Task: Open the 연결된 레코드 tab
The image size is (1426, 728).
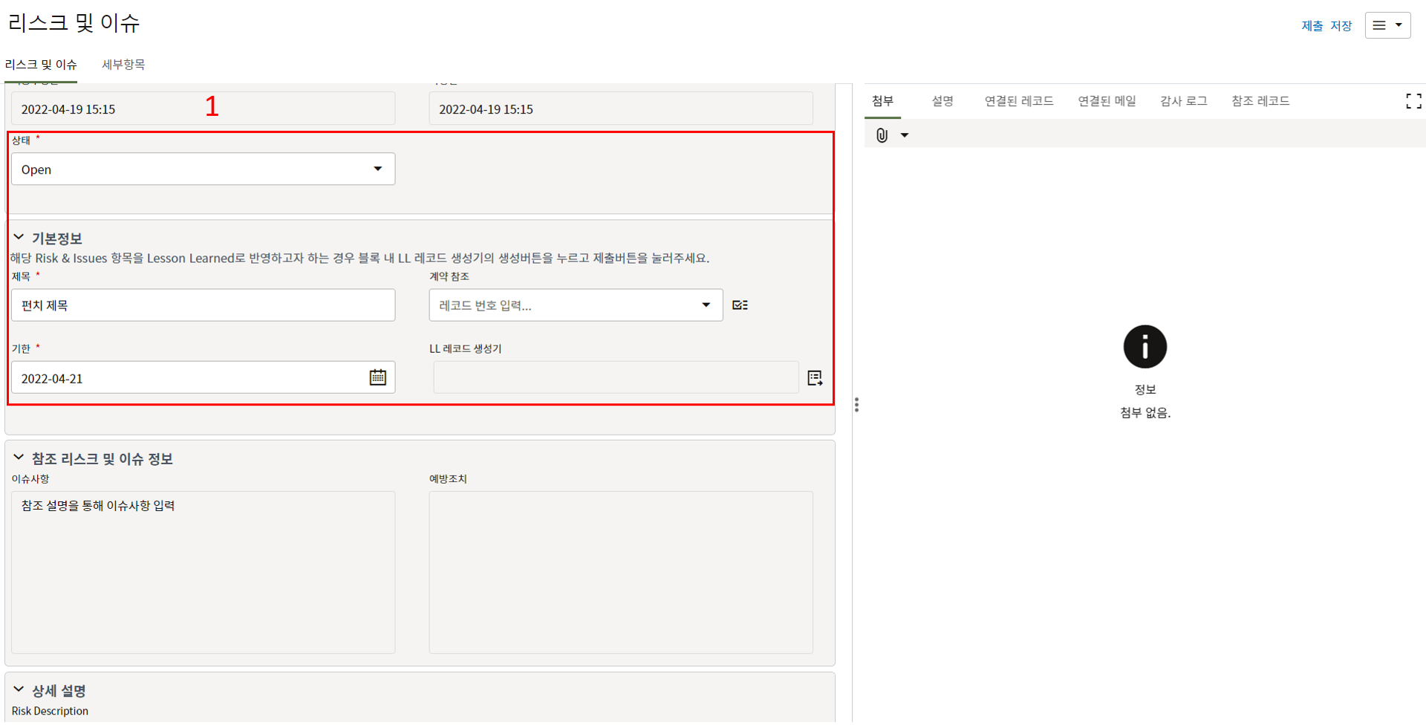Action: tap(1018, 101)
